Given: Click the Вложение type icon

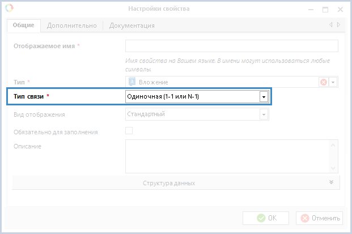Looking at the screenshot, I should [x=132, y=82].
